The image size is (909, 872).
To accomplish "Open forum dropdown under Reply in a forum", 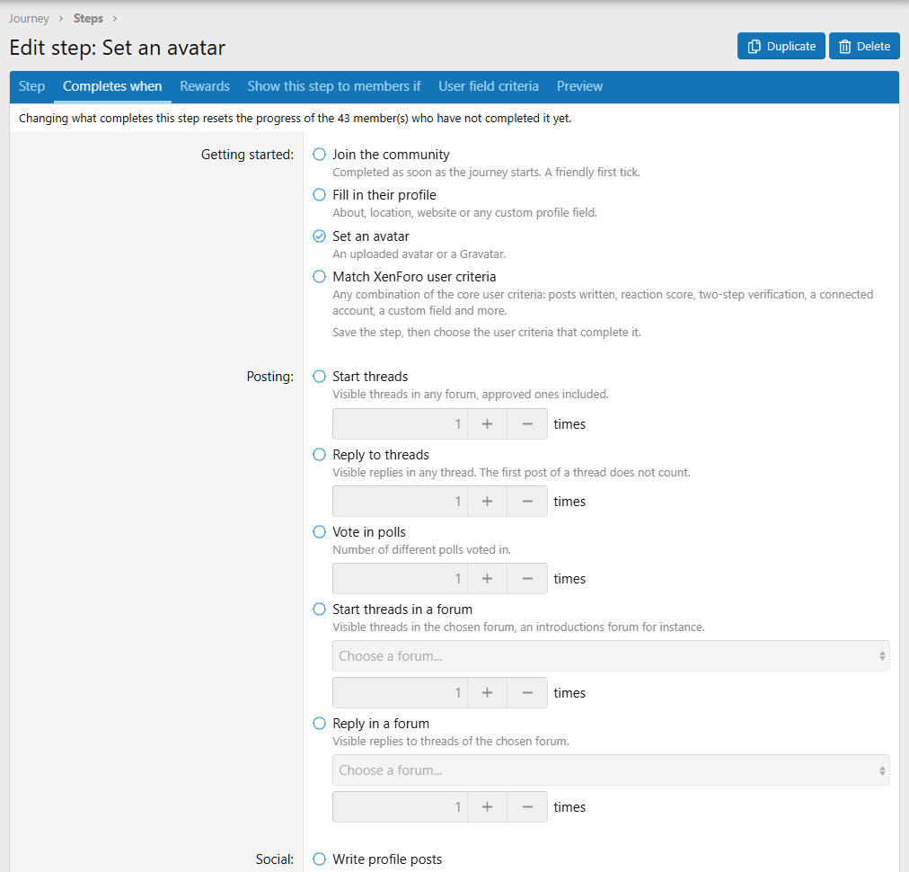I will [x=611, y=770].
